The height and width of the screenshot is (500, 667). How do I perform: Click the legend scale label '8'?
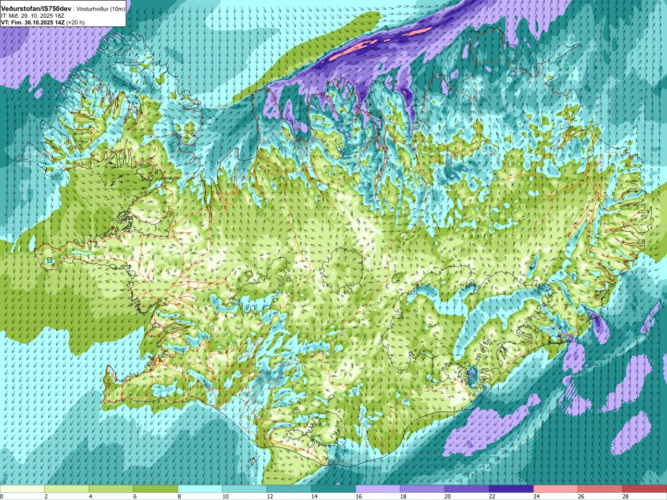click(x=179, y=496)
